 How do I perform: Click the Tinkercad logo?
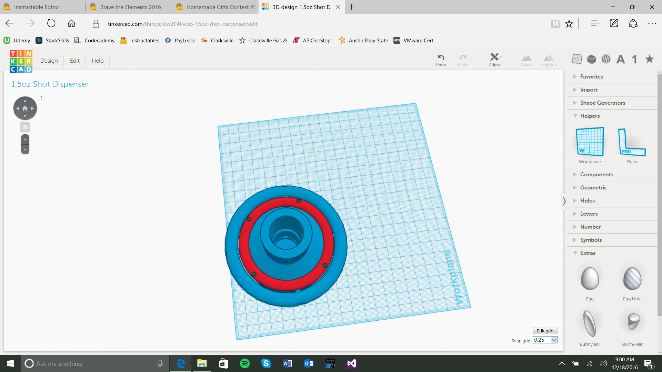pos(21,61)
